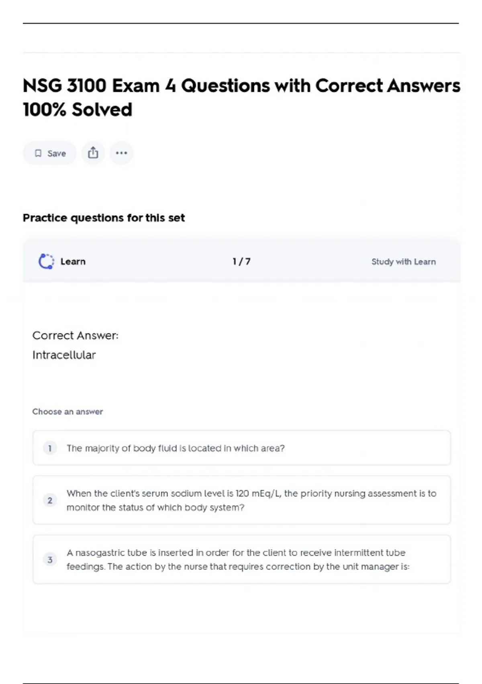The height and width of the screenshot is (684, 482).
Task: Open the three-dots more options menu
Action: coord(121,153)
